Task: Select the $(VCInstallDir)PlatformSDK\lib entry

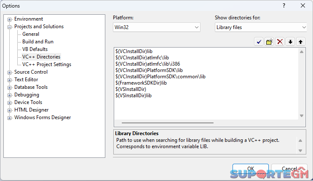Action: pyautogui.click(x=149, y=70)
